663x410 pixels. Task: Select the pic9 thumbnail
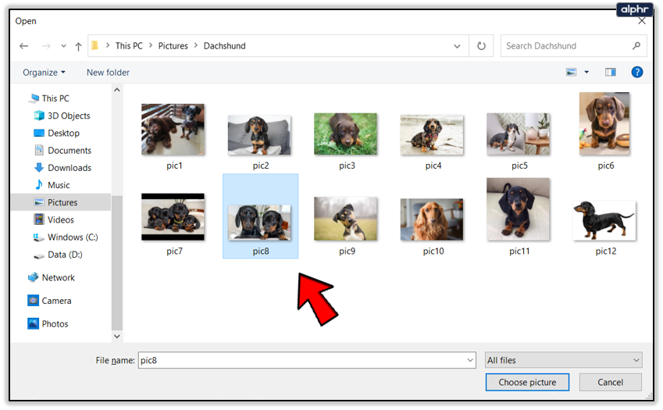click(345, 219)
